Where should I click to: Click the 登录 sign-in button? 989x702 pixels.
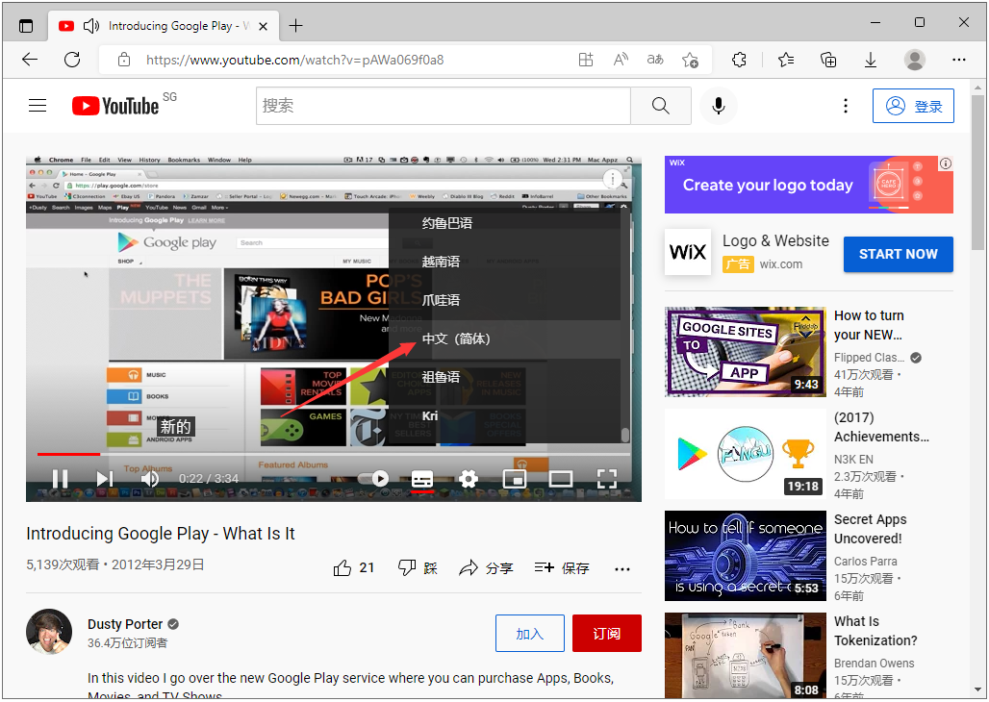pyautogui.click(x=913, y=106)
